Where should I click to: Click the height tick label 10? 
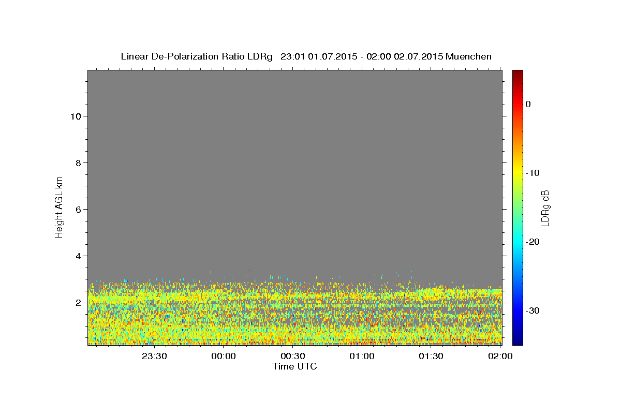[76, 116]
